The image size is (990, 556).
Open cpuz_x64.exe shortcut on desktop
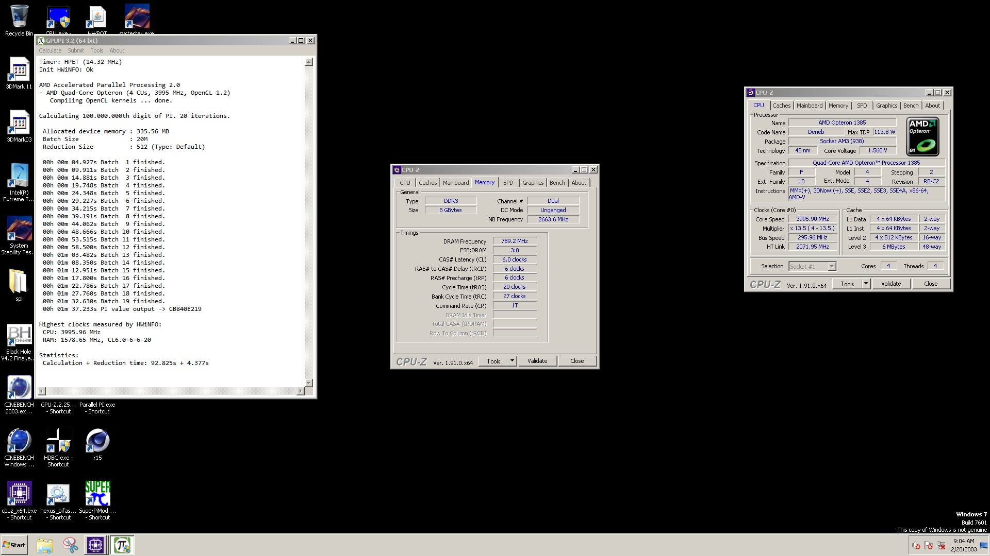click(19, 501)
